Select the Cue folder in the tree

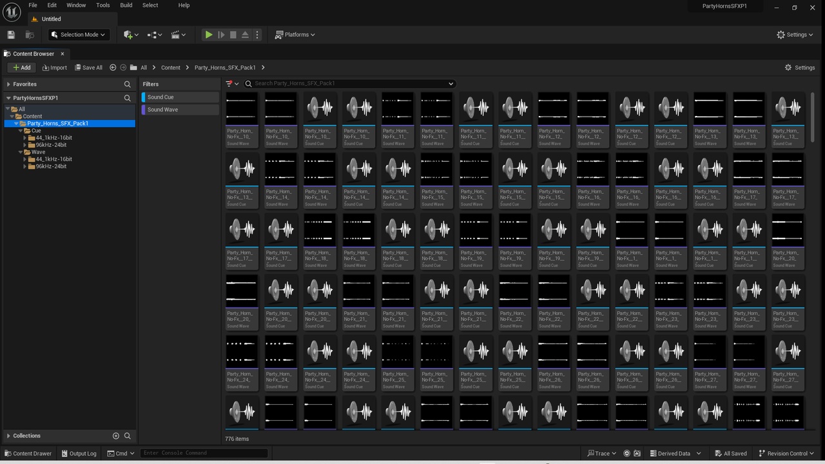pos(36,131)
